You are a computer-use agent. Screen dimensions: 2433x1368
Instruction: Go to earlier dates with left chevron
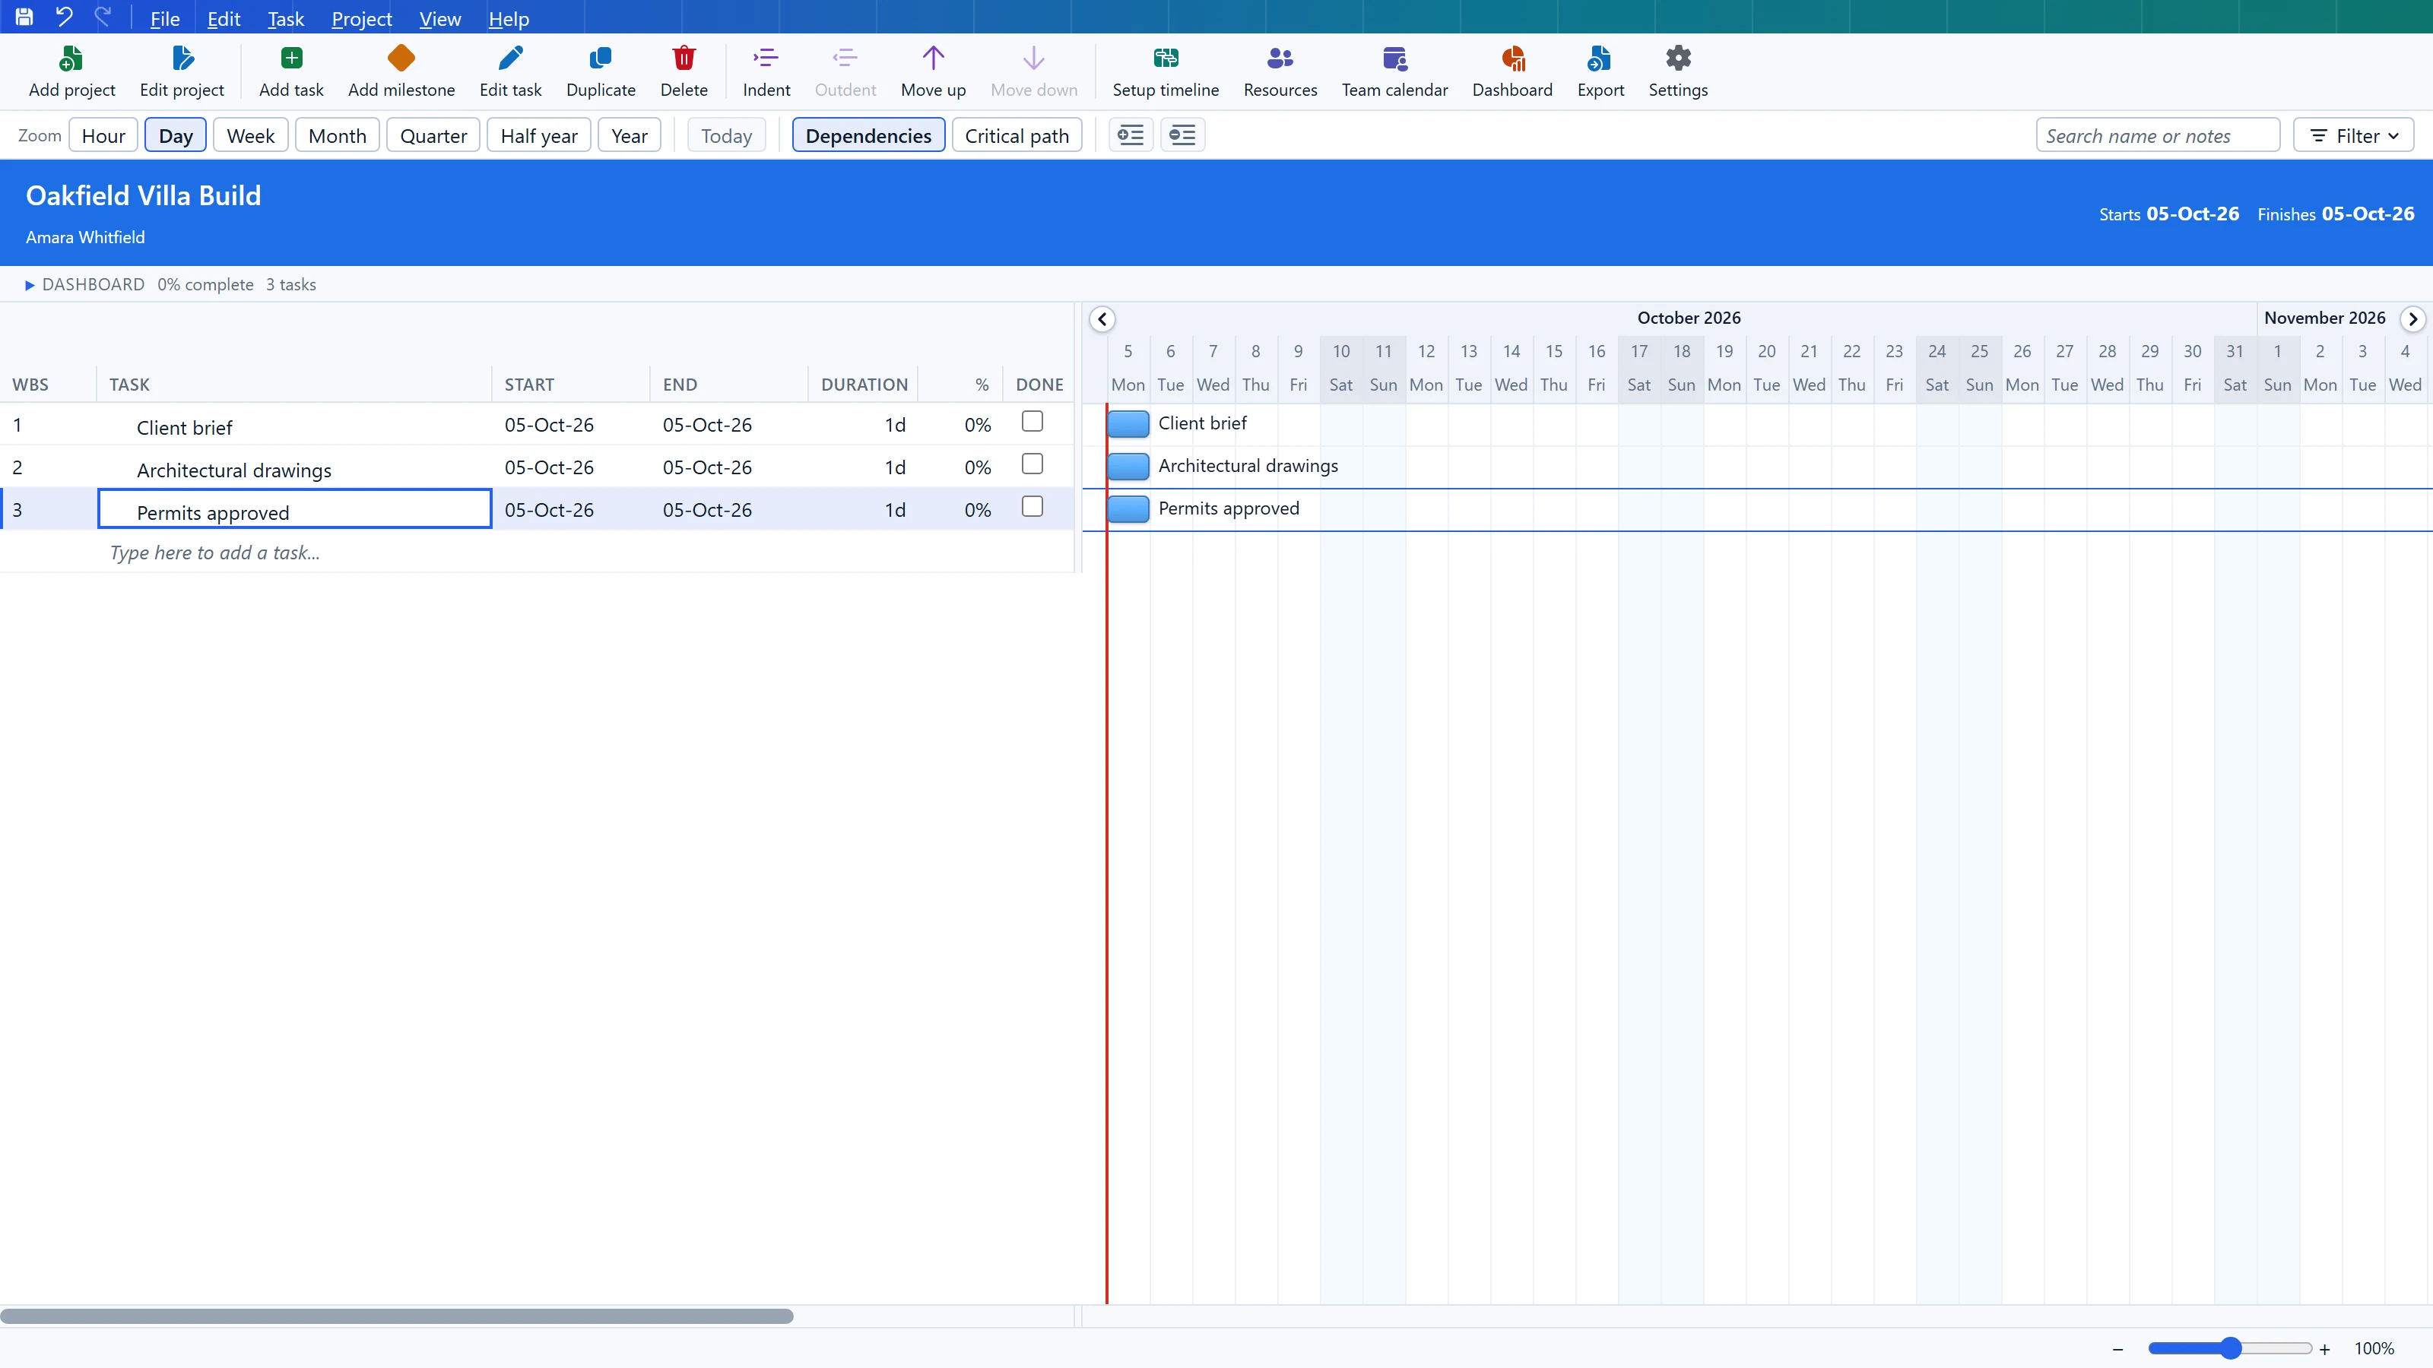[x=1102, y=319]
